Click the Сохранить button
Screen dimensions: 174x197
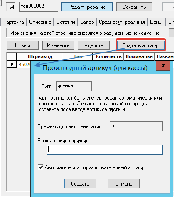[x=134, y=7]
